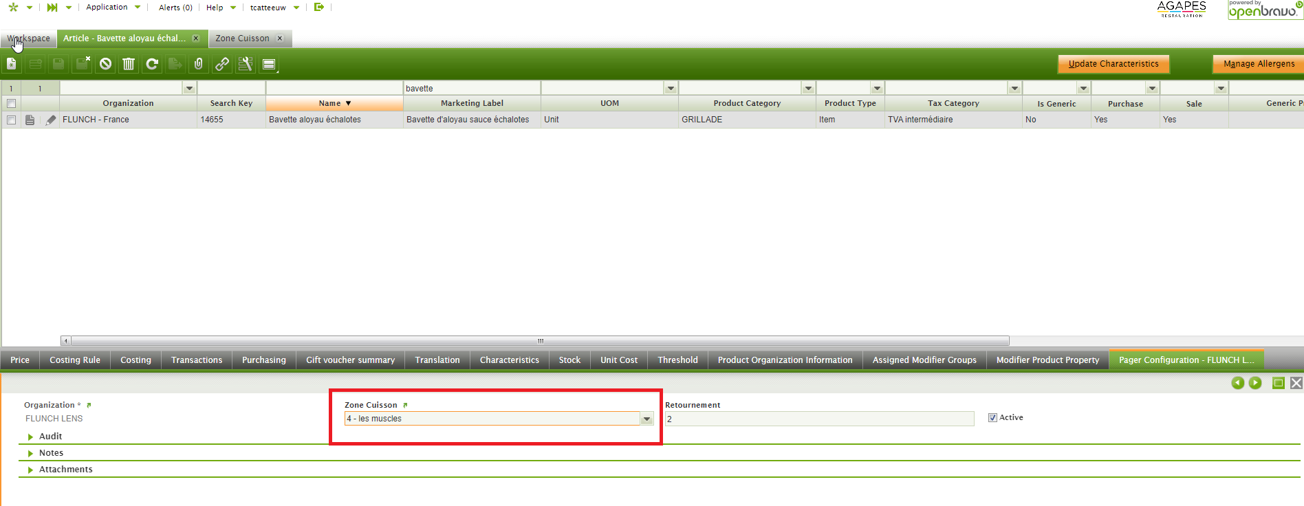Click the Export to spreadsheet toolbar icon

175,64
